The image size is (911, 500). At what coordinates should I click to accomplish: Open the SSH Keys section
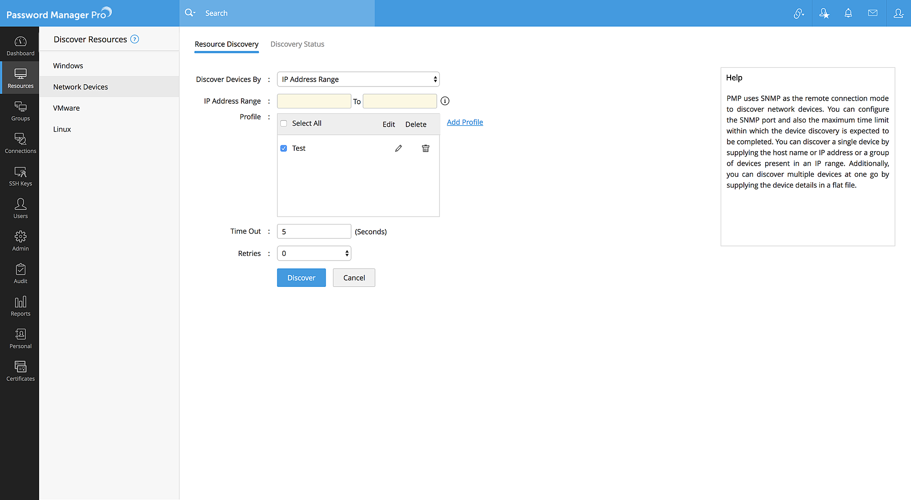(20, 176)
